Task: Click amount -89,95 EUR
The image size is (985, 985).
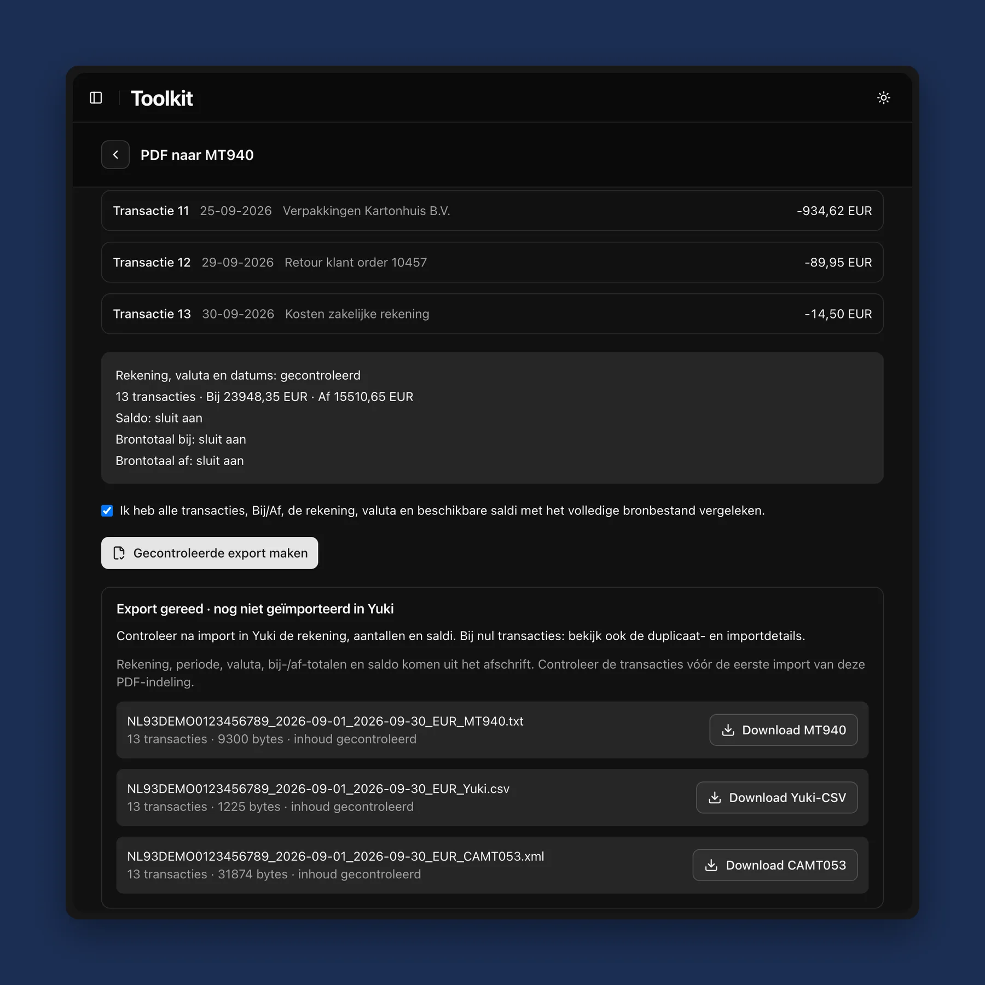Action: (838, 262)
